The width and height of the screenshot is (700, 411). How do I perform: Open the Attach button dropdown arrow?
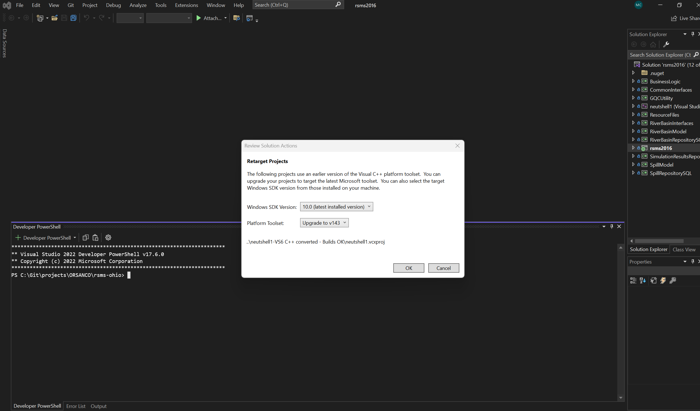click(x=225, y=18)
